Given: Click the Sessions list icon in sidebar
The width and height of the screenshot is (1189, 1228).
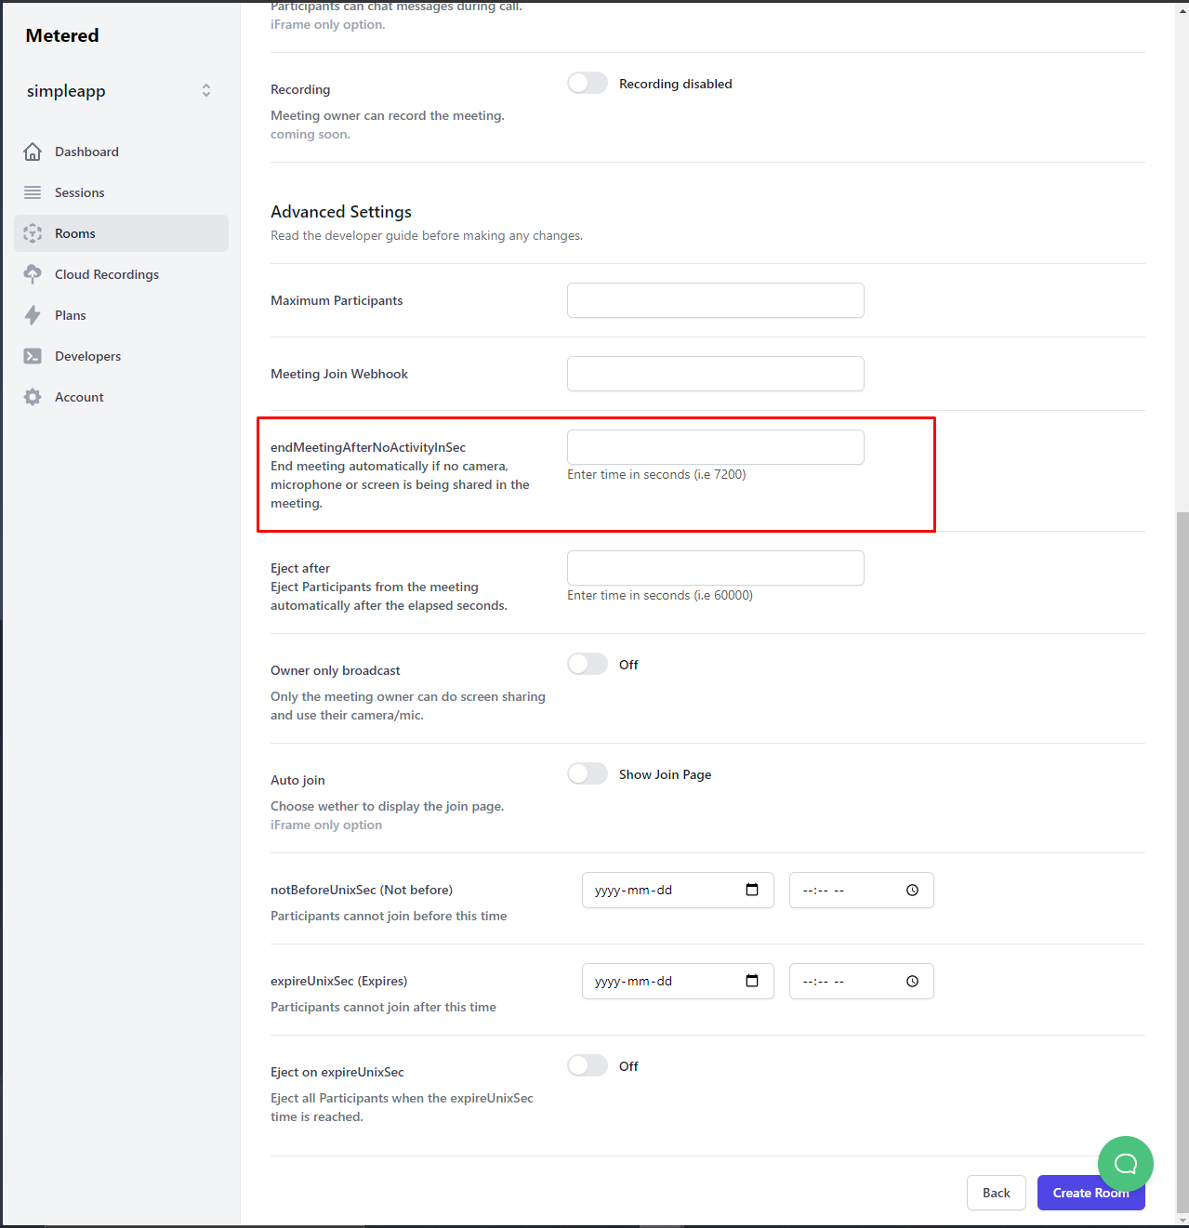Looking at the screenshot, I should (x=33, y=192).
